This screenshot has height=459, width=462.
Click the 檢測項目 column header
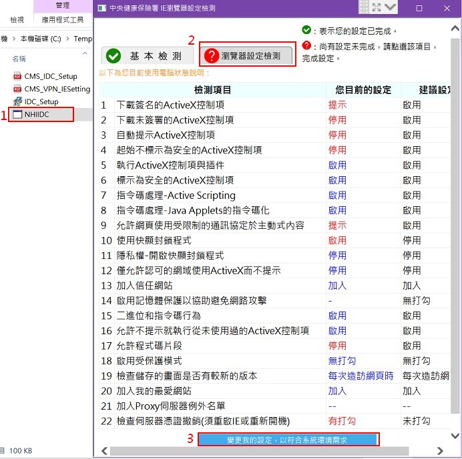(x=212, y=90)
